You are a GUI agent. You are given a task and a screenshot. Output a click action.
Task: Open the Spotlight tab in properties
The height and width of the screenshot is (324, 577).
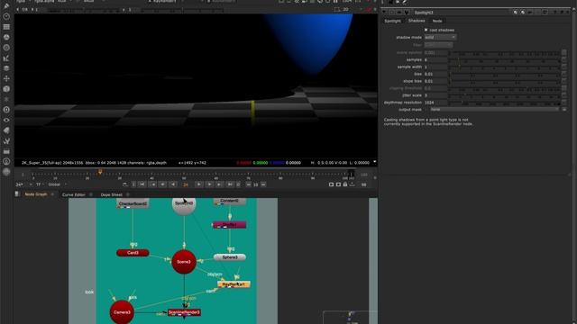pos(392,21)
